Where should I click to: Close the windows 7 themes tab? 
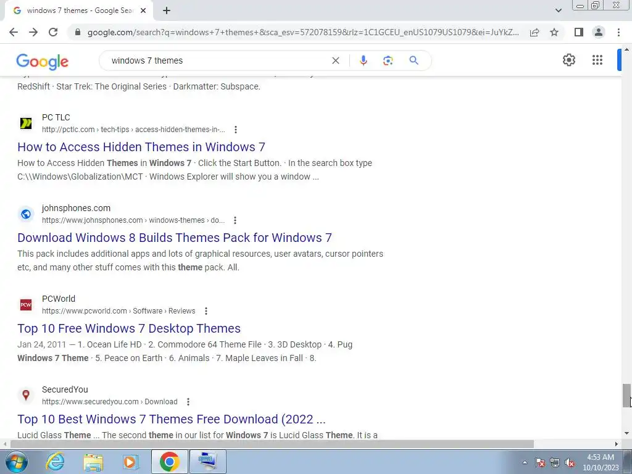(143, 10)
